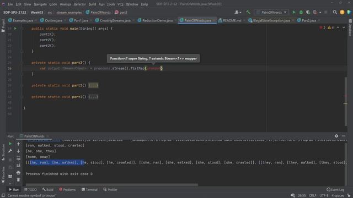Click the Stop button in main toolbar
Screen dimensions: 353x198
[326, 12]
